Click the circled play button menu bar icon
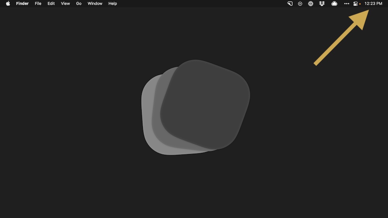The height and width of the screenshot is (218, 388). (x=300, y=4)
